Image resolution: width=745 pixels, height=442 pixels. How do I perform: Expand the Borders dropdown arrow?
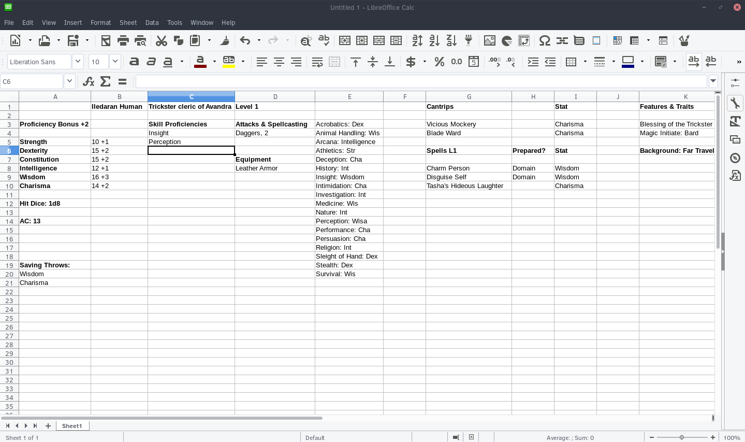(585, 62)
